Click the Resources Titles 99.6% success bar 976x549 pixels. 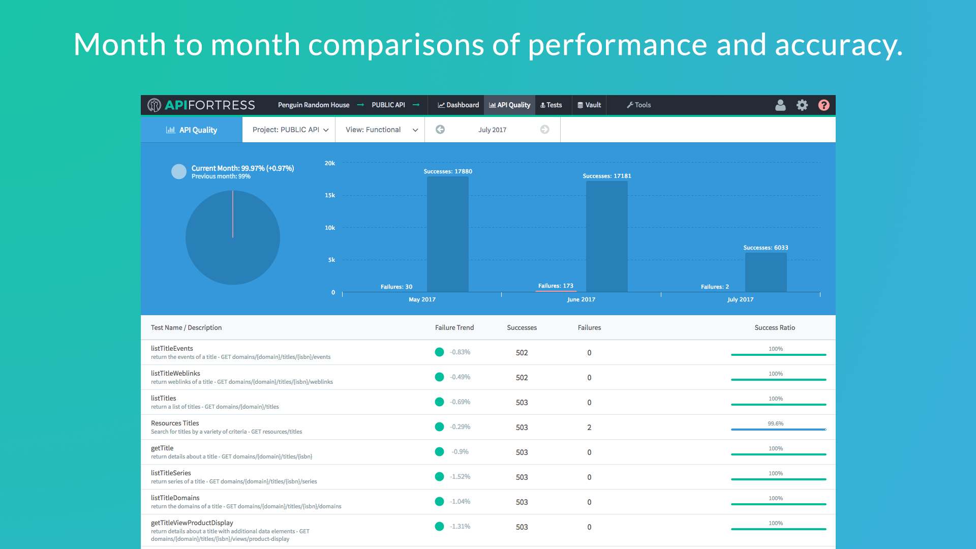[x=778, y=430]
